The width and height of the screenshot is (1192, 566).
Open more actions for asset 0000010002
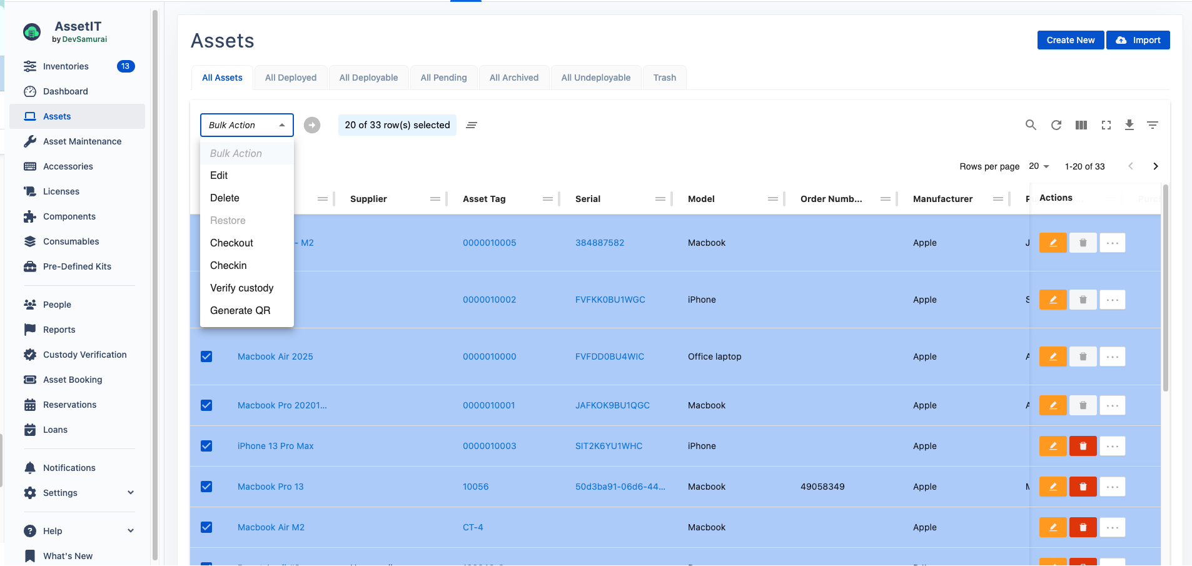point(1113,300)
